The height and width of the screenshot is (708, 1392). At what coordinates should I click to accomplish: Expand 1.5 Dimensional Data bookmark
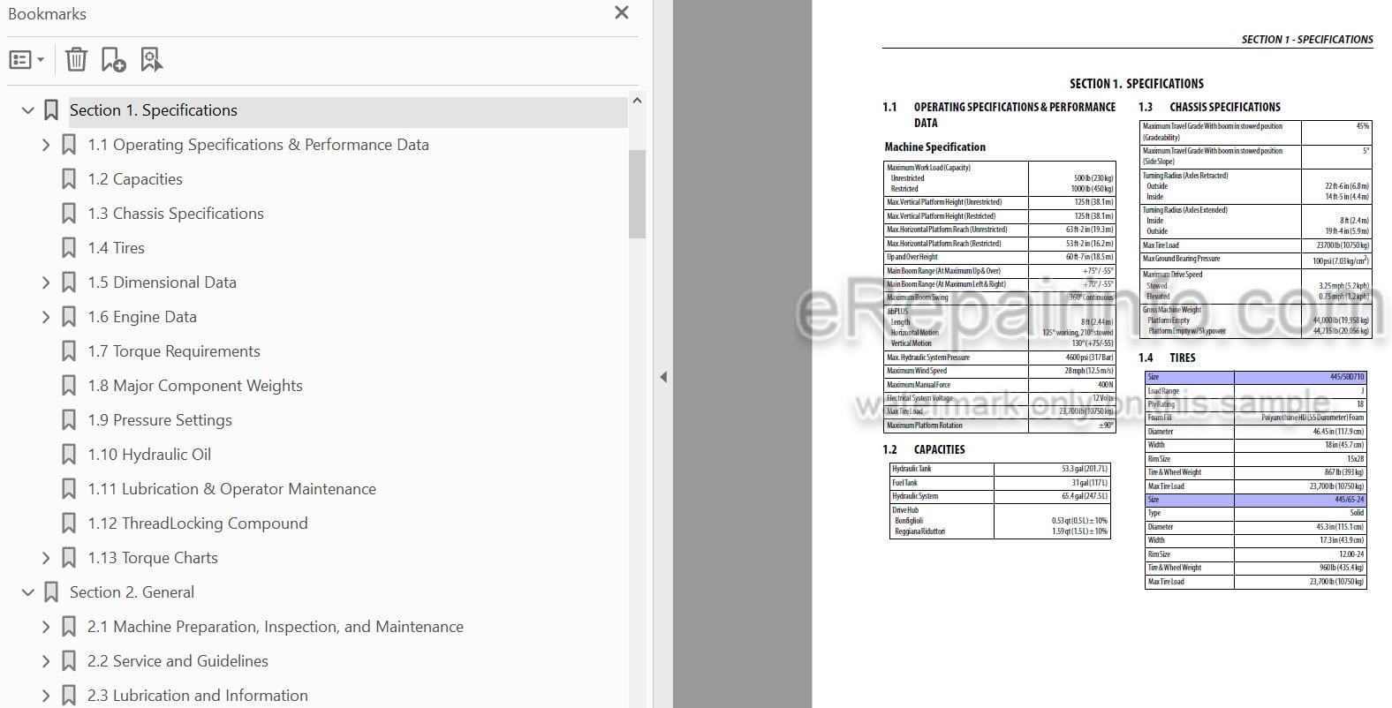(x=46, y=282)
